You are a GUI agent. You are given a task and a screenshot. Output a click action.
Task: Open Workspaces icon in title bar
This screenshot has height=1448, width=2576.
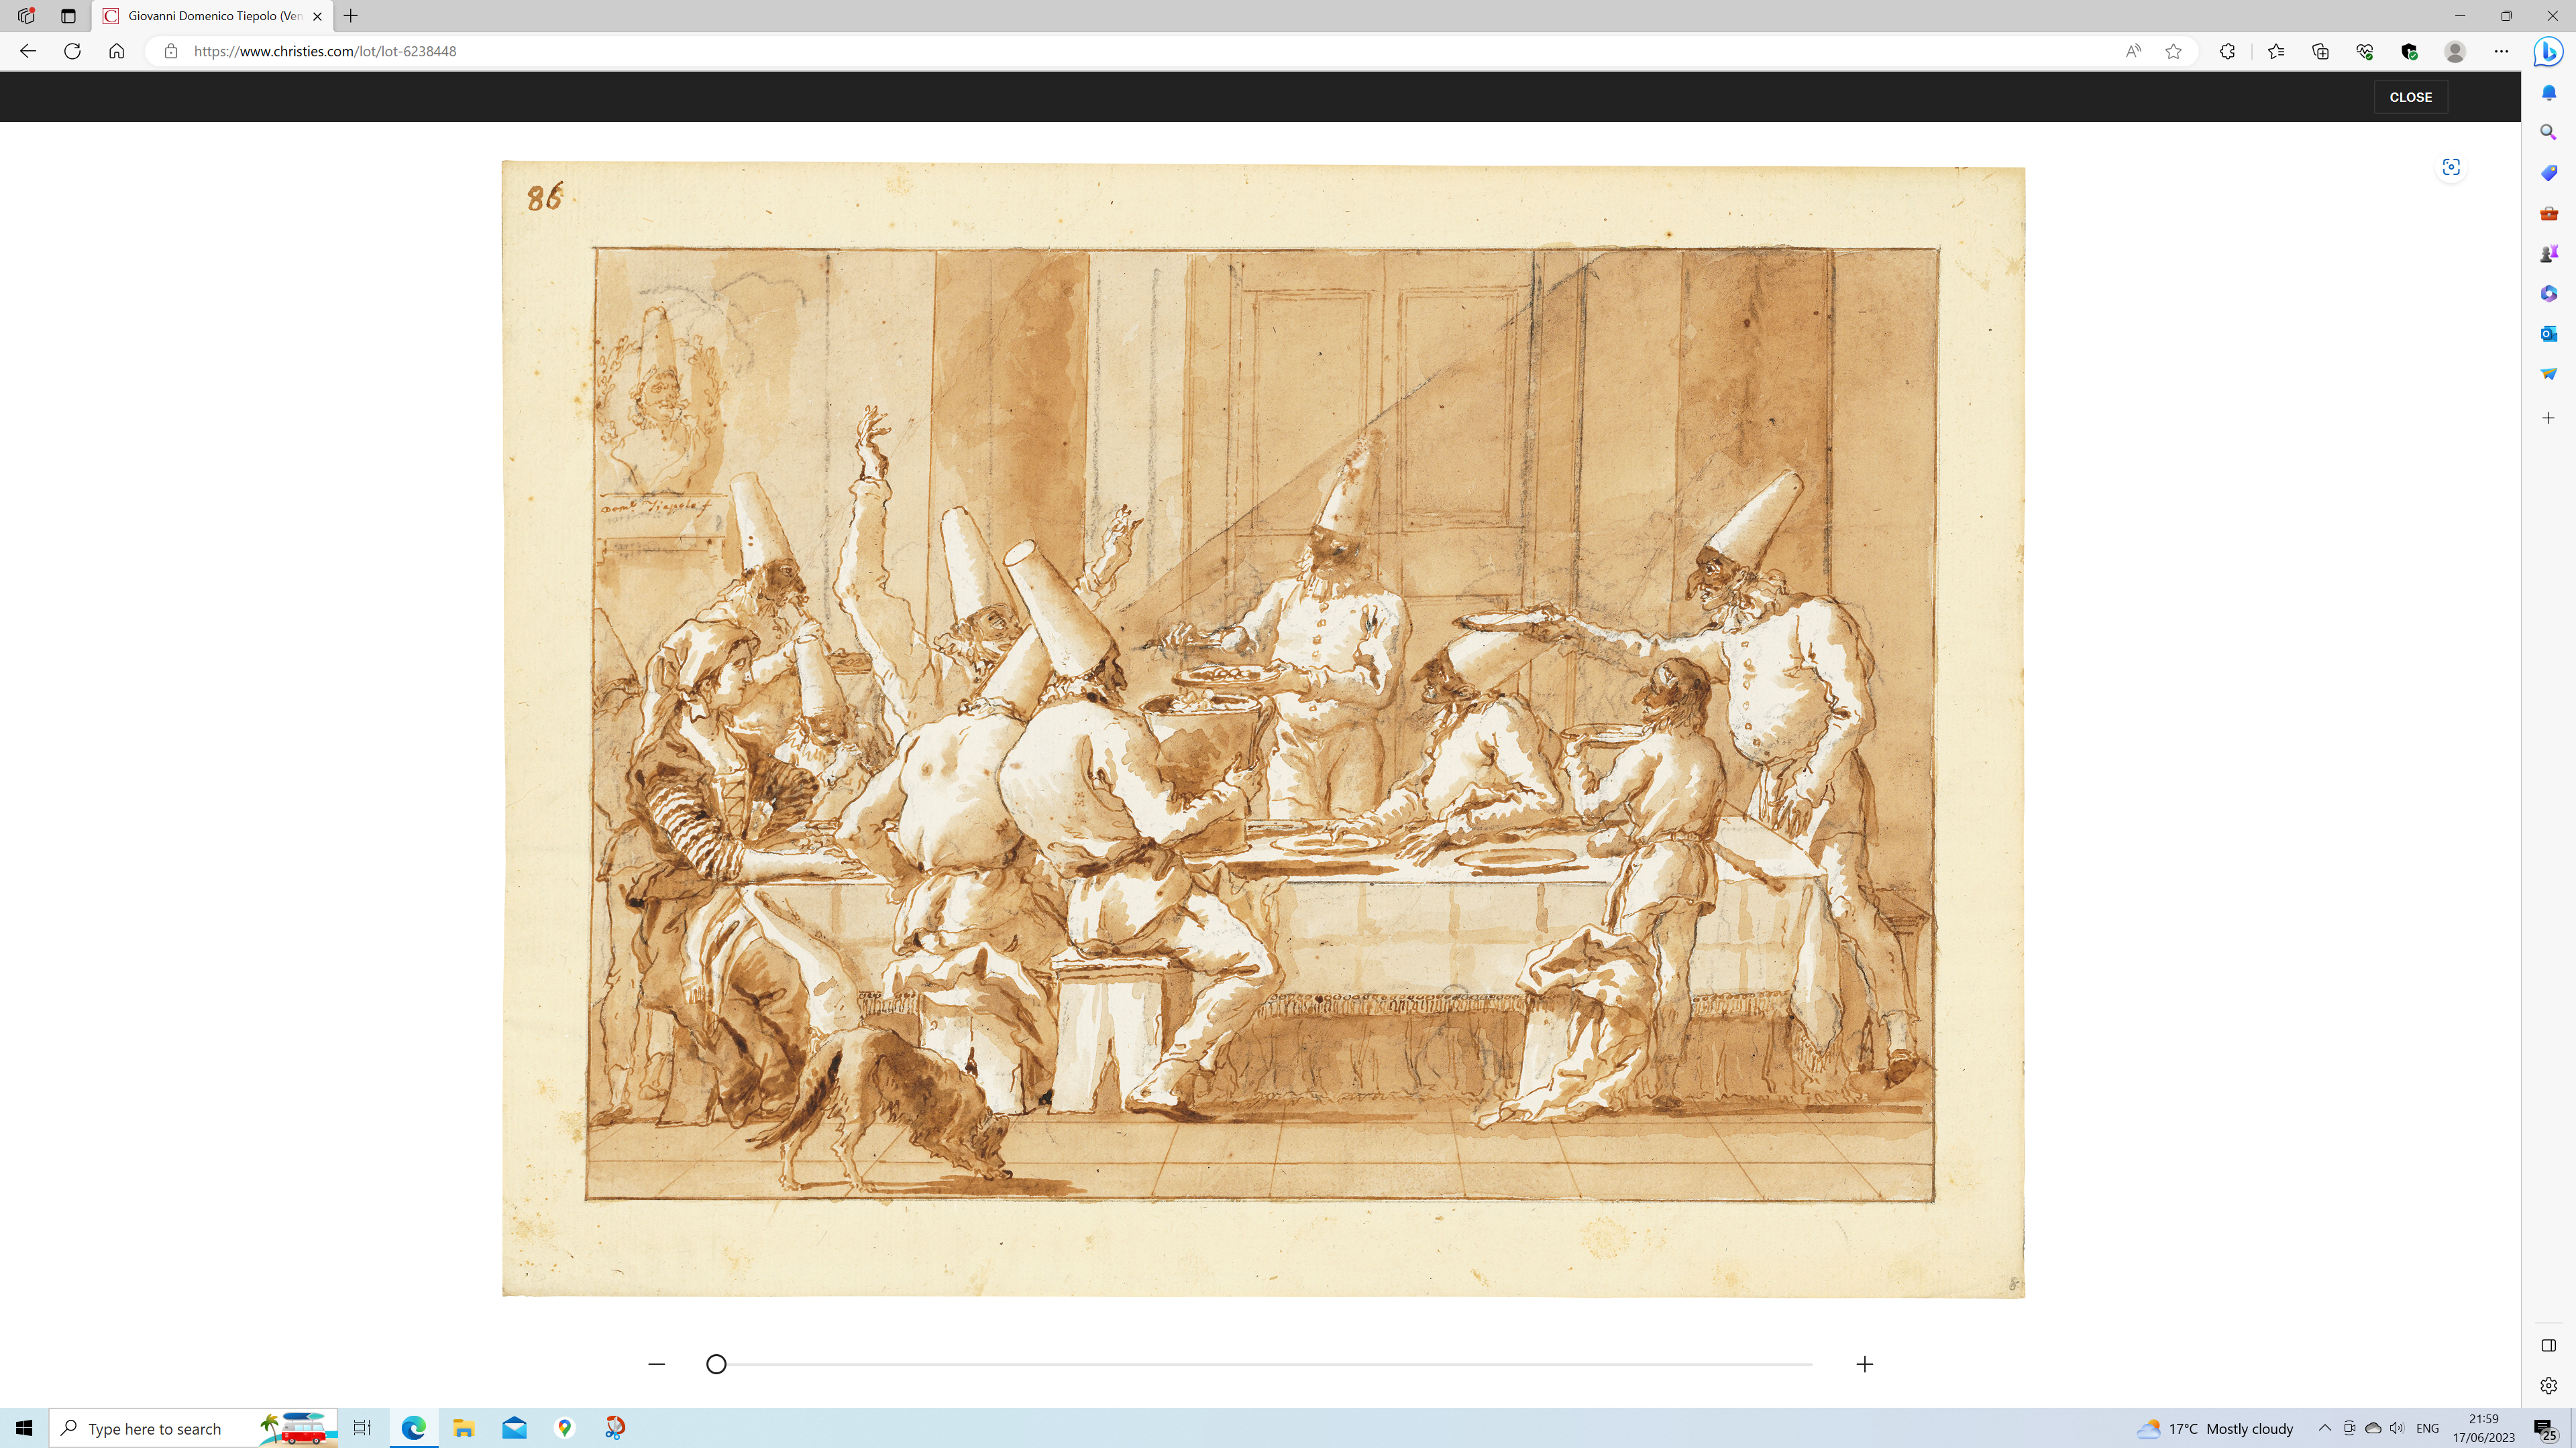coord(26,16)
